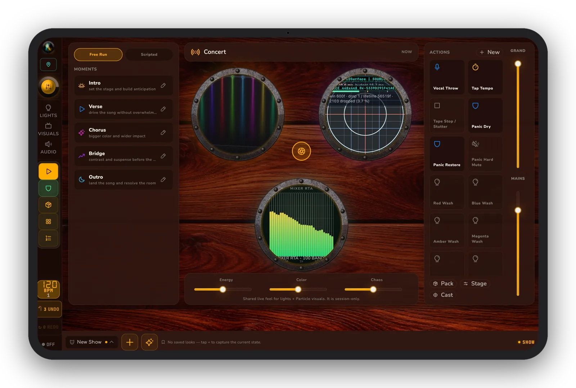576x388 pixels.
Task: Click the green shield sidebar button
Action: coord(48,188)
